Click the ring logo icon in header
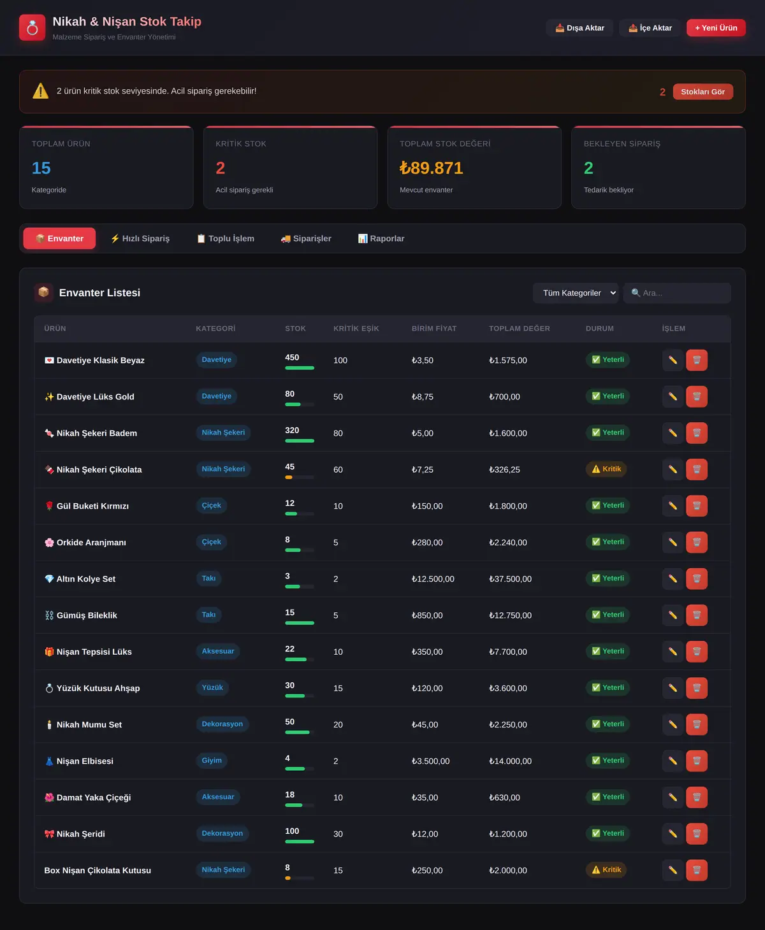The width and height of the screenshot is (765, 930). click(x=33, y=27)
